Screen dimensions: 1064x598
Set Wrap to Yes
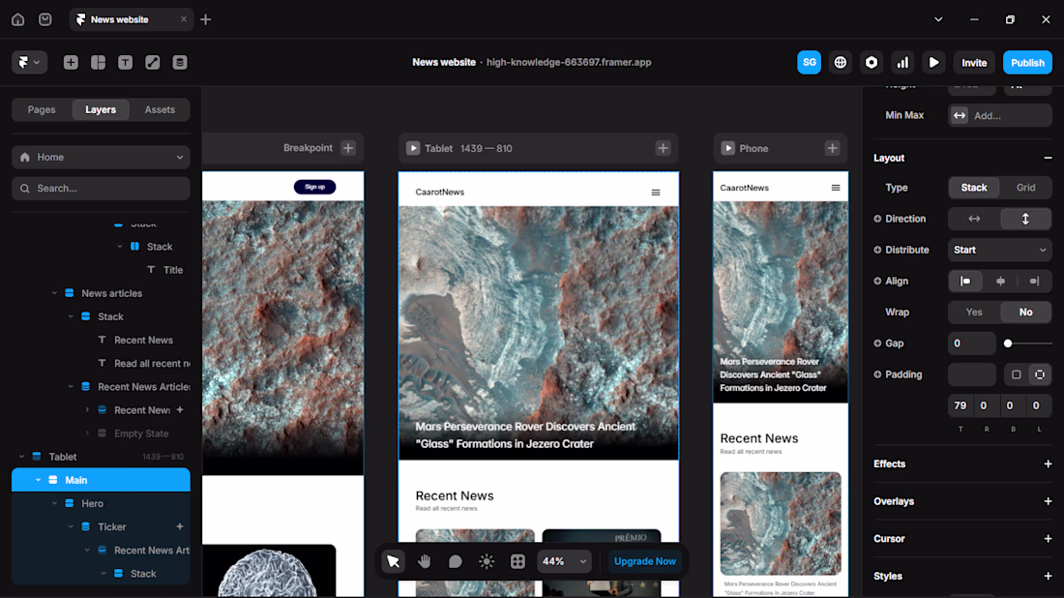pyautogui.click(x=974, y=313)
